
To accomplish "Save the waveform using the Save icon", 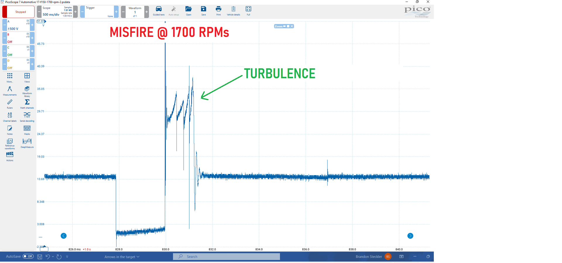I will pyautogui.click(x=203, y=11).
